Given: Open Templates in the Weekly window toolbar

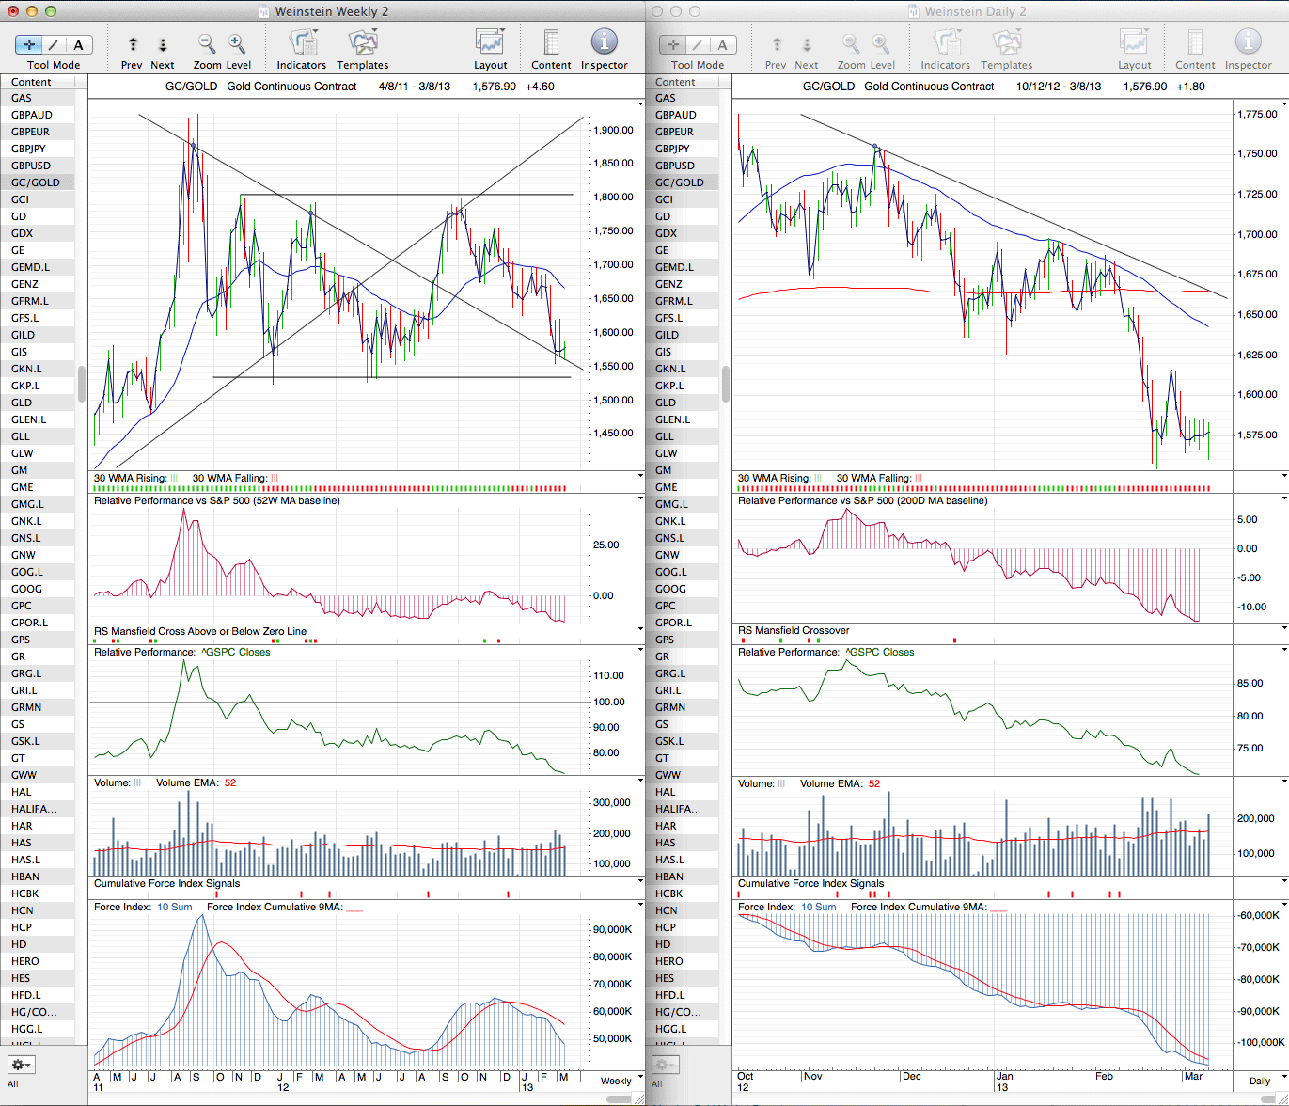Looking at the screenshot, I should click(x=362, y=44).
